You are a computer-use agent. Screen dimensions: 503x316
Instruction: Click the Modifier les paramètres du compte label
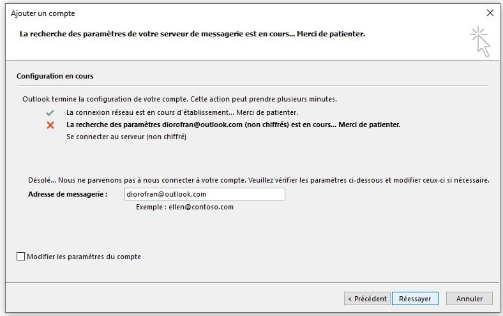tap(84, 257)
